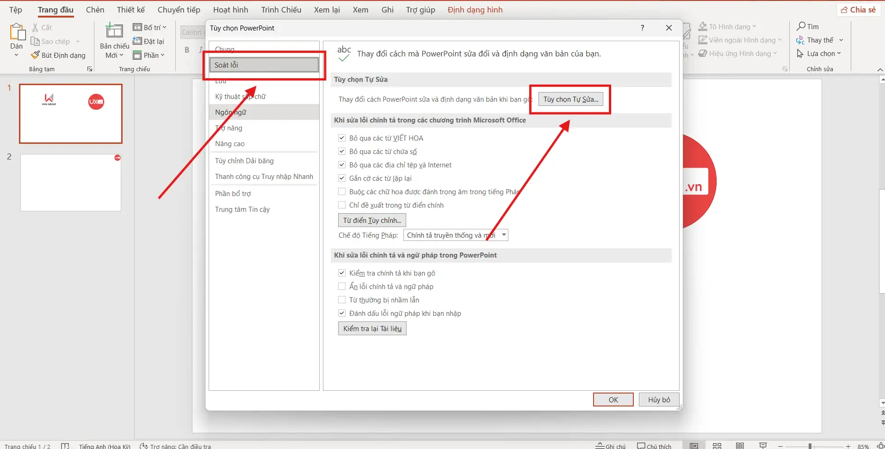Select slide 1 thumbnail
The width and height of the screenshot is (885, 449).
coord(71,114)
